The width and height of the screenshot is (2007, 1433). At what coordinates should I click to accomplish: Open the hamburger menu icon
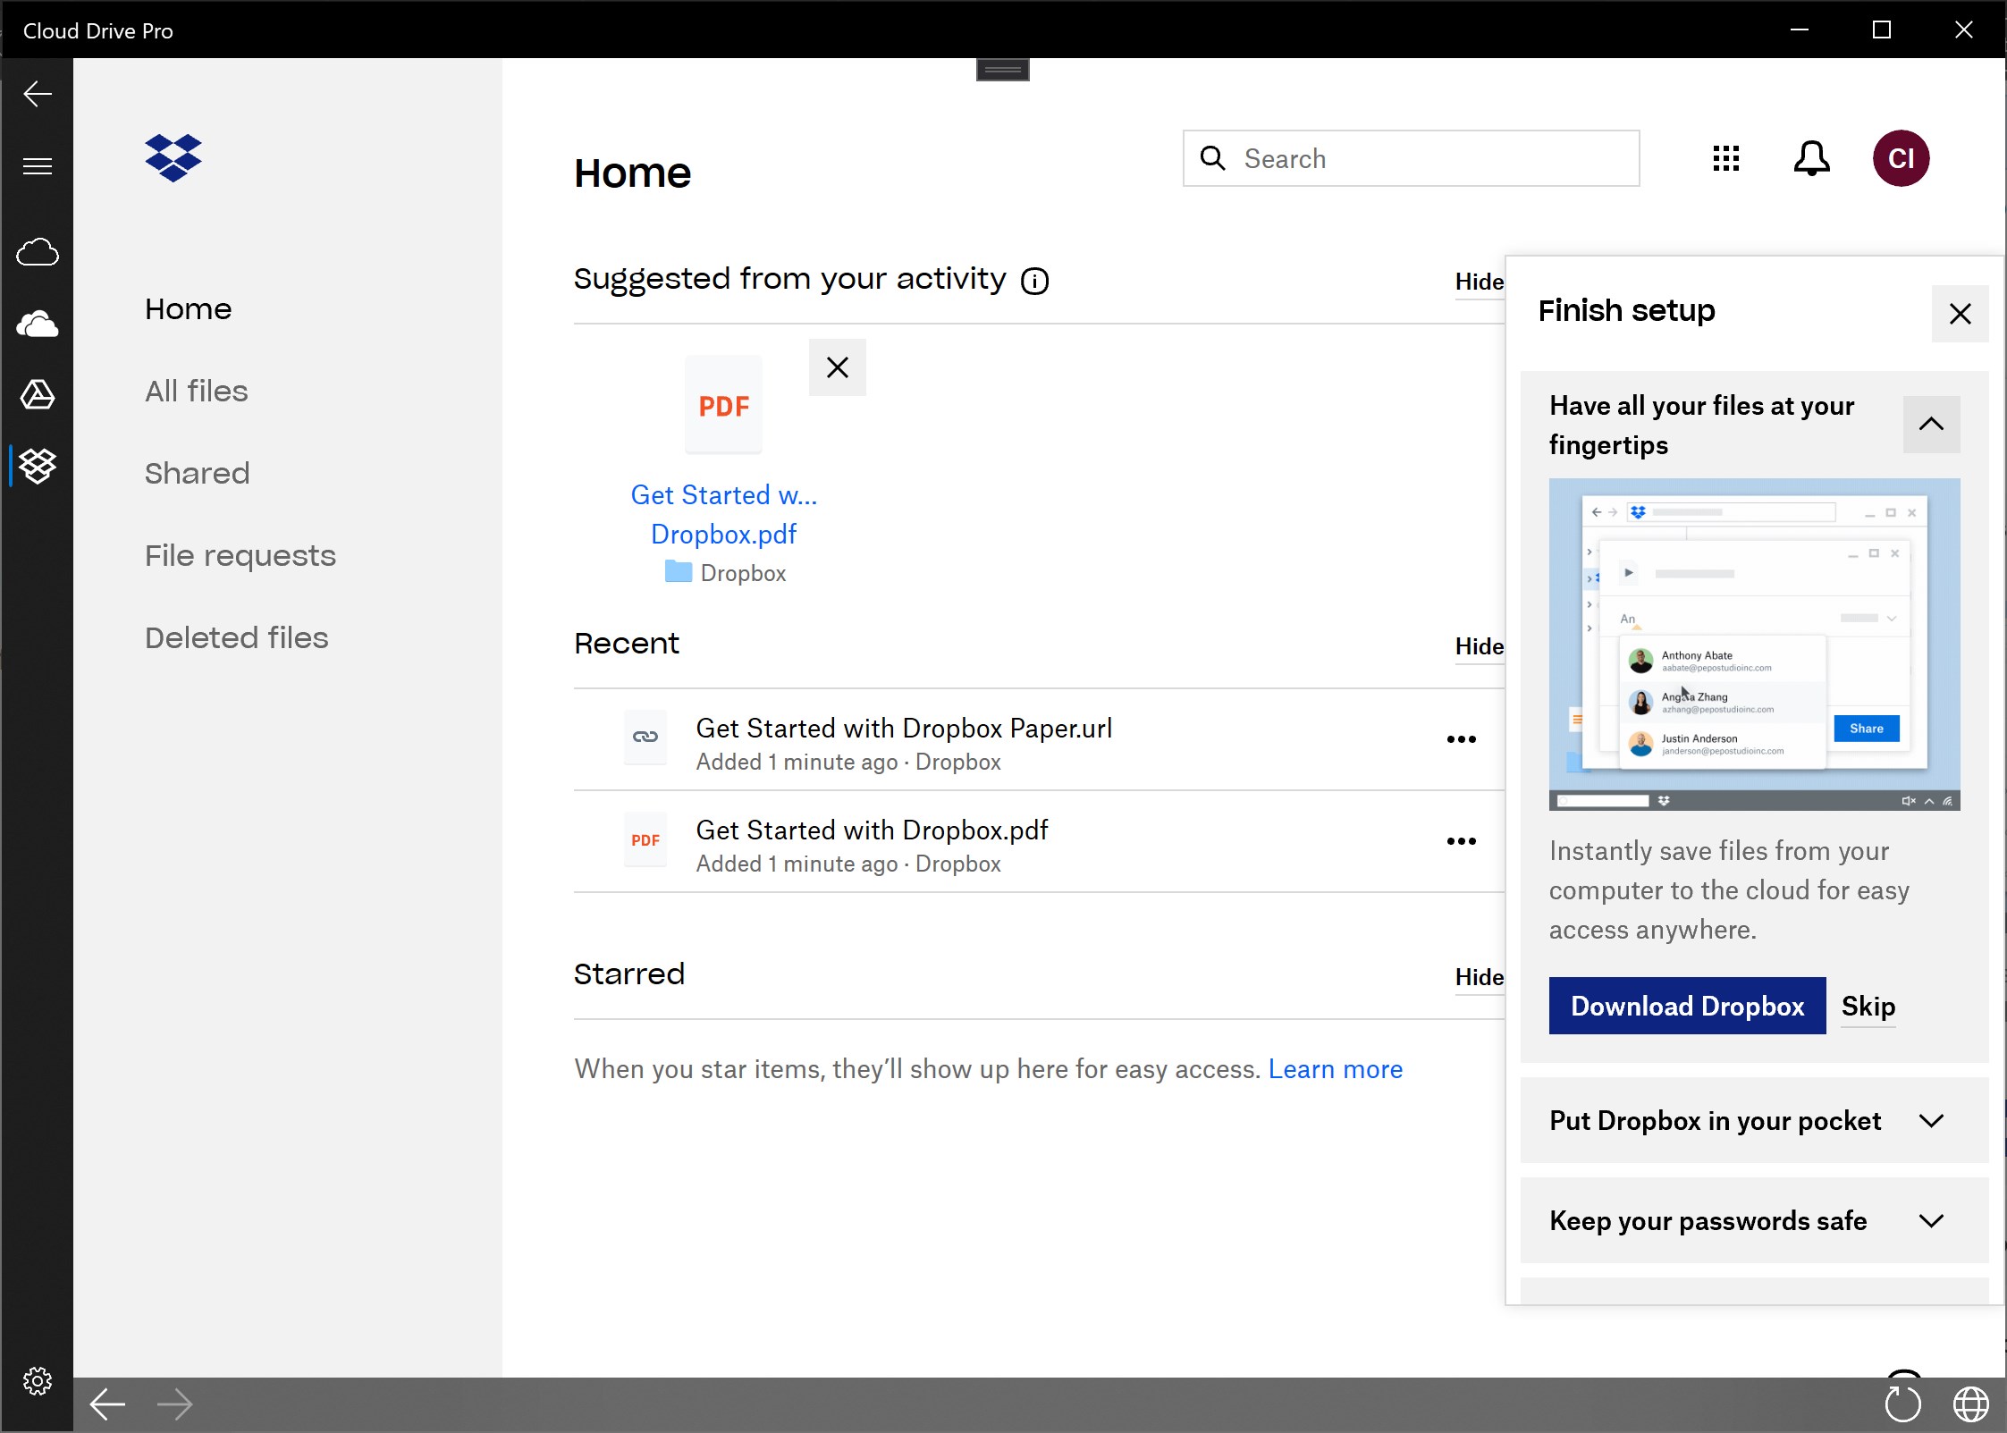[x=38, y=166]
